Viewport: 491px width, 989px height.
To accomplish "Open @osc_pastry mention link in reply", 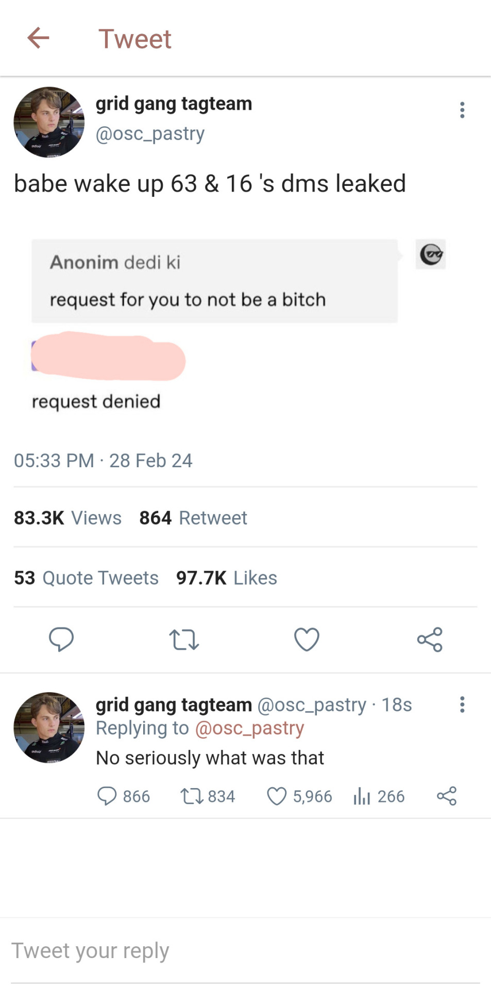I will click(x=249, y=728).
